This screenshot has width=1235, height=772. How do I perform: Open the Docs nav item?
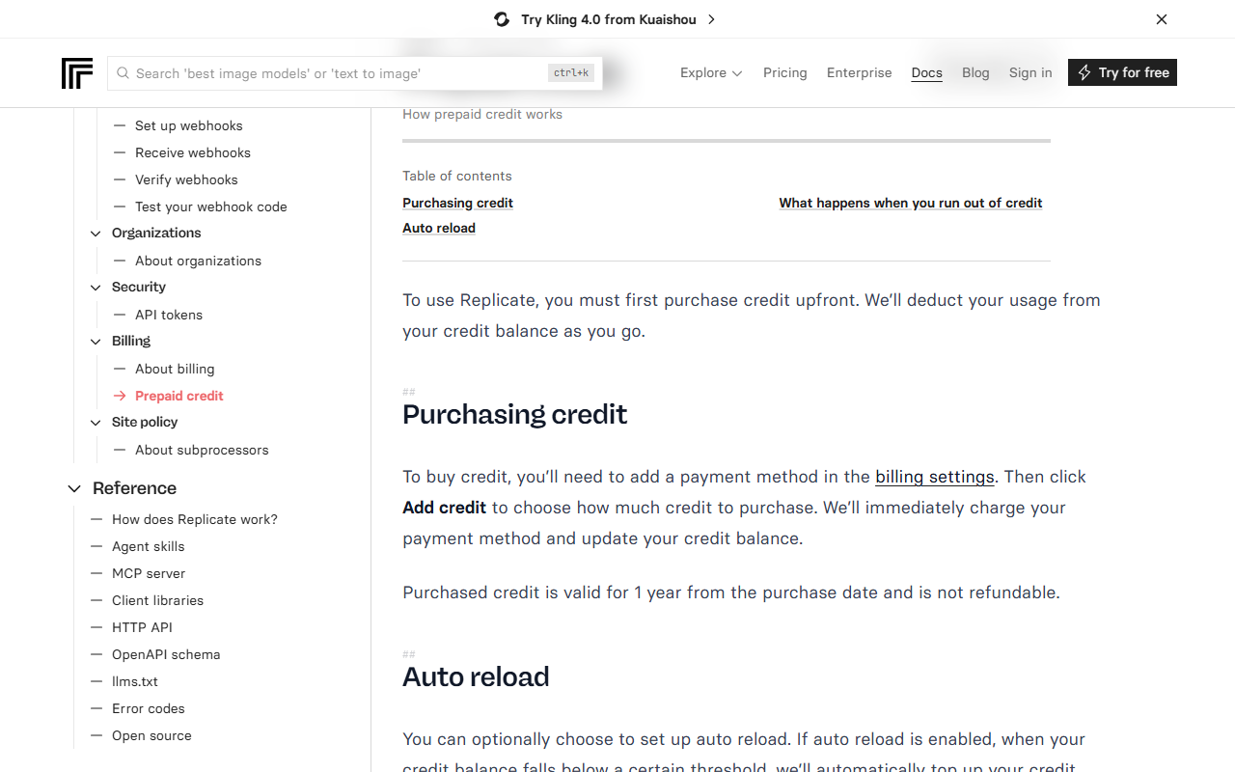point(927,72)
